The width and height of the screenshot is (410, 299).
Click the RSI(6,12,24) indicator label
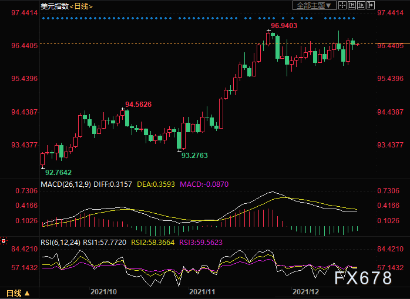tap(61, 243)
